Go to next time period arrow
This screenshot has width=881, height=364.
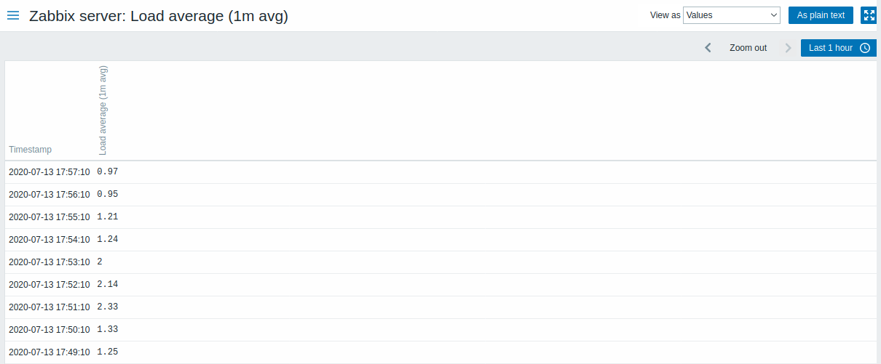[788, 48]
